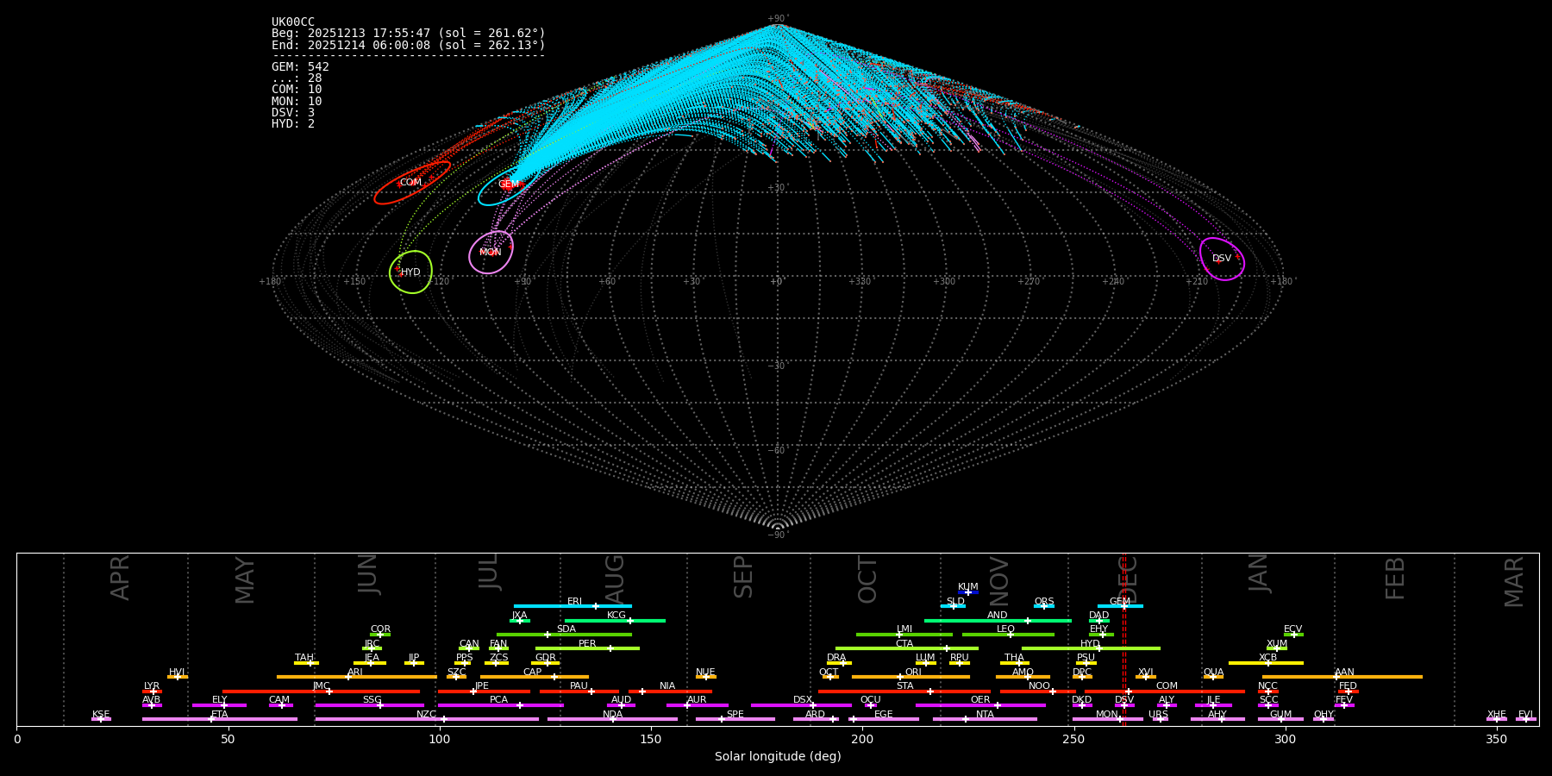Click the JAN month label
Screen dimensions: 1552x776
point(1259,573)
